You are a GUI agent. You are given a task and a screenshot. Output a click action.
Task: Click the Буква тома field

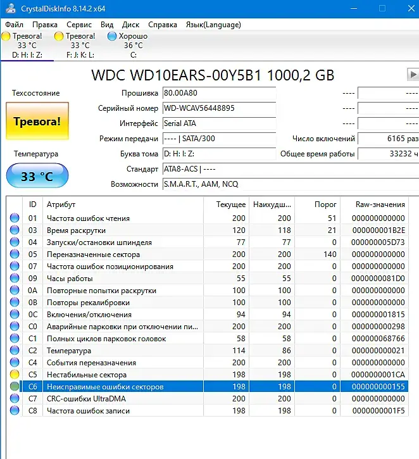pos(219,154)
